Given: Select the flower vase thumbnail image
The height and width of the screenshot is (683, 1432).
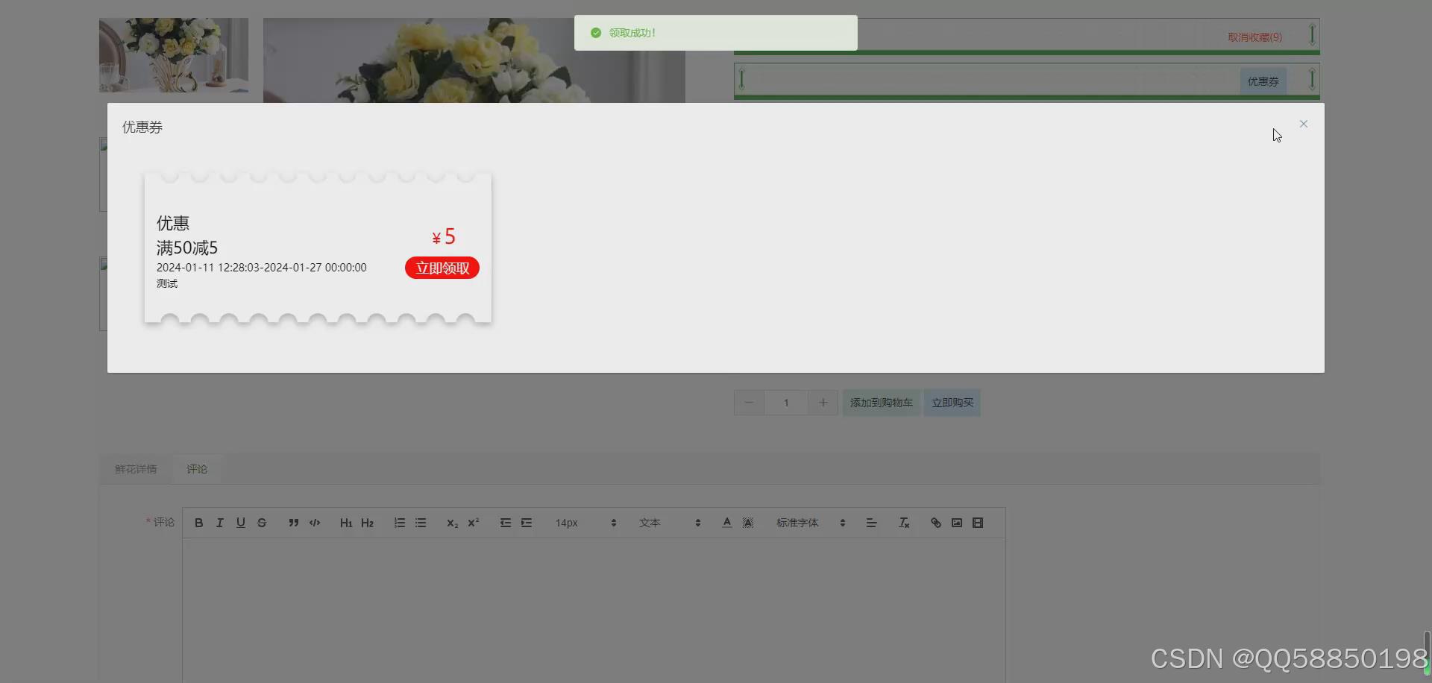Looking at the screenshot, I should [174, 55].
